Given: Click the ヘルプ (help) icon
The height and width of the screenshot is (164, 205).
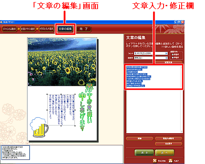Looking at the screenshot, I should coord(171,161).
